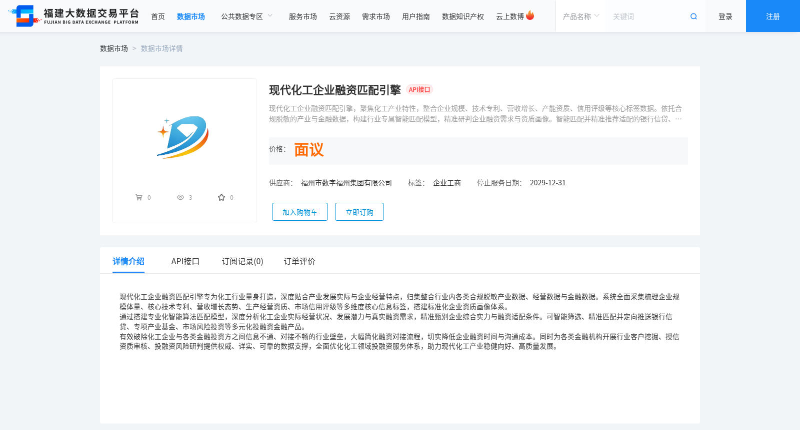Click the flame icon beside 云上数博

pos(530,15)
